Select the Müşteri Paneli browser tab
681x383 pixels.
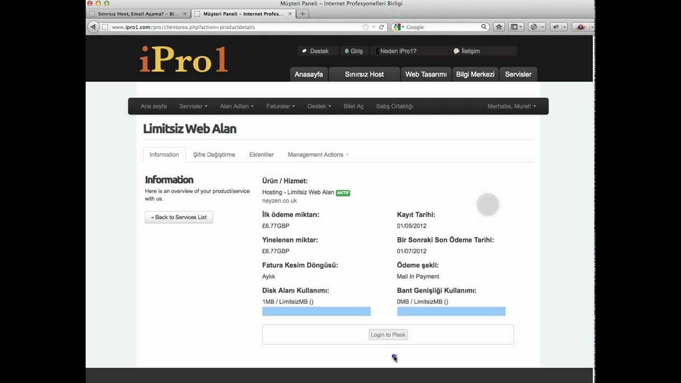(243, 14)
